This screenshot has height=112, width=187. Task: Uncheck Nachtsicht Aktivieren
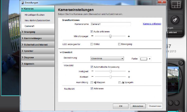point(92,89)
